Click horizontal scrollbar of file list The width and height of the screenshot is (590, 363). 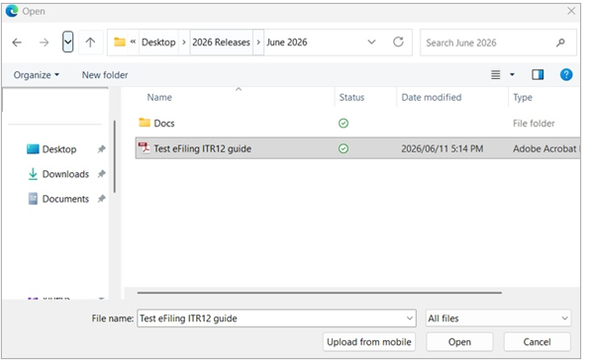click(320, 293)
